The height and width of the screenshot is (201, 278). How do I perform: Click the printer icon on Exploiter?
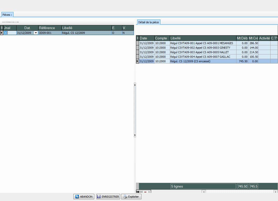click(x=125, y=196)
